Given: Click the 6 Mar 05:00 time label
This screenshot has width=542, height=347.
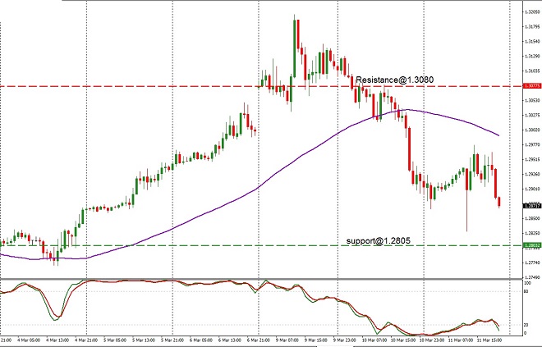Looking at the screenshot, I should [200, 340].
